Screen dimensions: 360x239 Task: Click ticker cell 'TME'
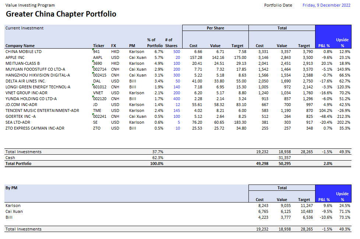pos(97,110)
